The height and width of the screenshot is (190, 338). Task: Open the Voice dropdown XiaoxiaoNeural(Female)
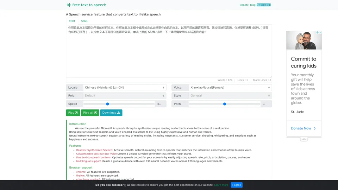click(x=230, y=88)
